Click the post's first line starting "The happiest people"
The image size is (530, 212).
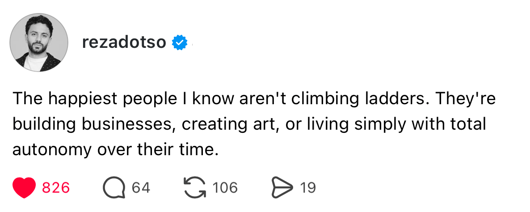(254, 99)
